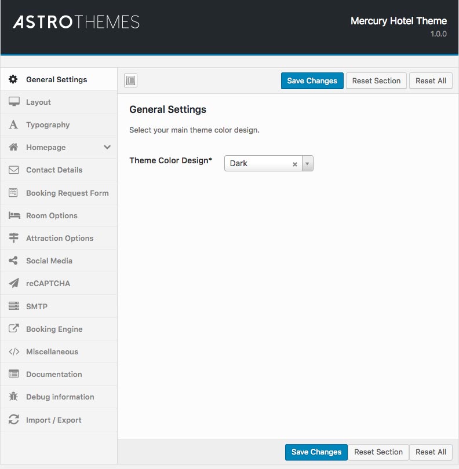Click the Room Options bed icon
459x469 pixels.
coord(14,215)
